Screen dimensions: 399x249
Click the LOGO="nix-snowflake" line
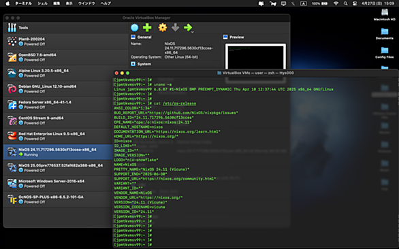tap(136, 160)
